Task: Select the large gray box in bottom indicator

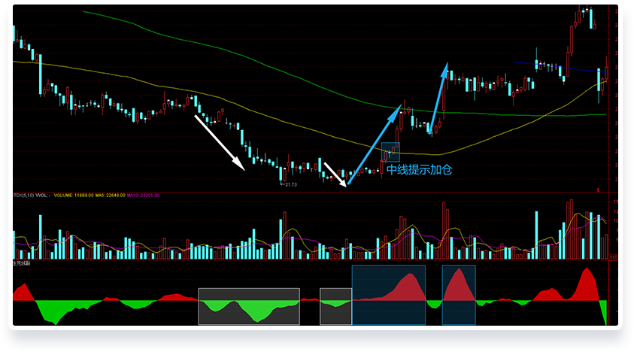Action: 248,306
